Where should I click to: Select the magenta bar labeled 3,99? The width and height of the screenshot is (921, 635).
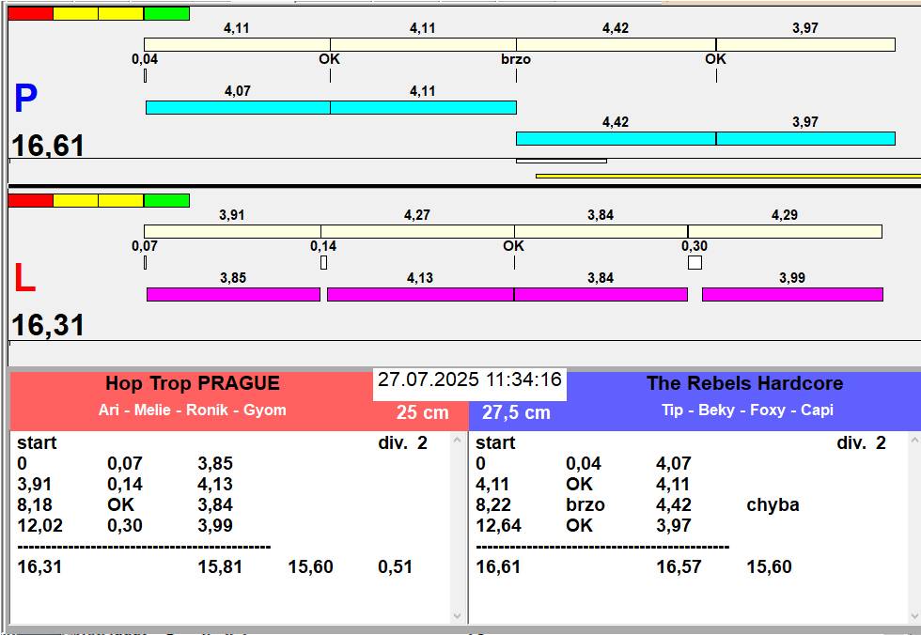[792, 294]
